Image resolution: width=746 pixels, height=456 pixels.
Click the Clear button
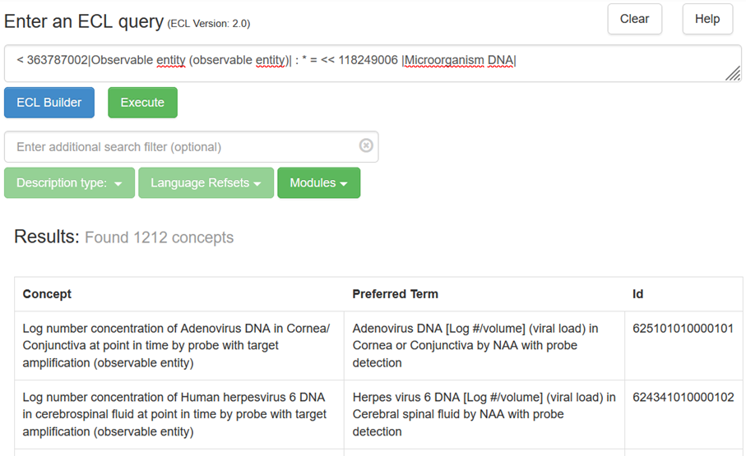tap(634, 19)
